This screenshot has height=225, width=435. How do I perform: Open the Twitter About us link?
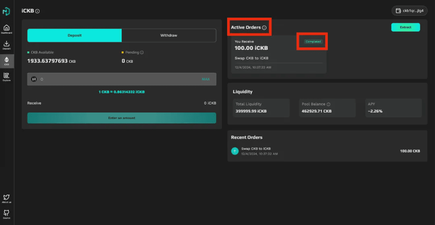tap(6, 198)
